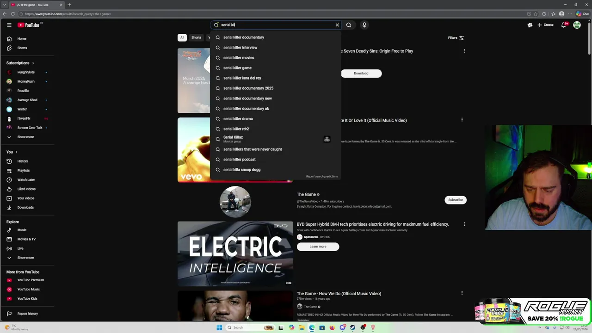The width and height of the screenshot is (592, 333).
Task: Expand the Subscriptions section
Action: pyautogui.click(x=20, y=63)
